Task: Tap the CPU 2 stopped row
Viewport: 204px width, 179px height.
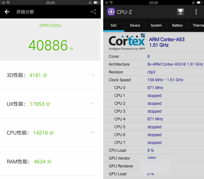Action: tap(154, 103)
